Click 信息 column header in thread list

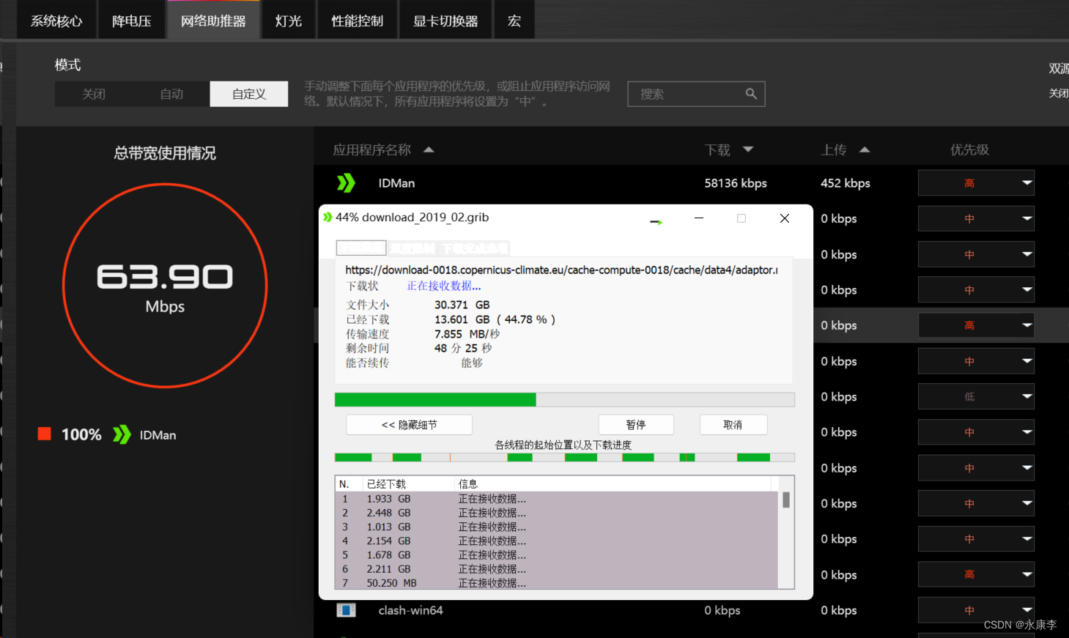tap(613, 484)
